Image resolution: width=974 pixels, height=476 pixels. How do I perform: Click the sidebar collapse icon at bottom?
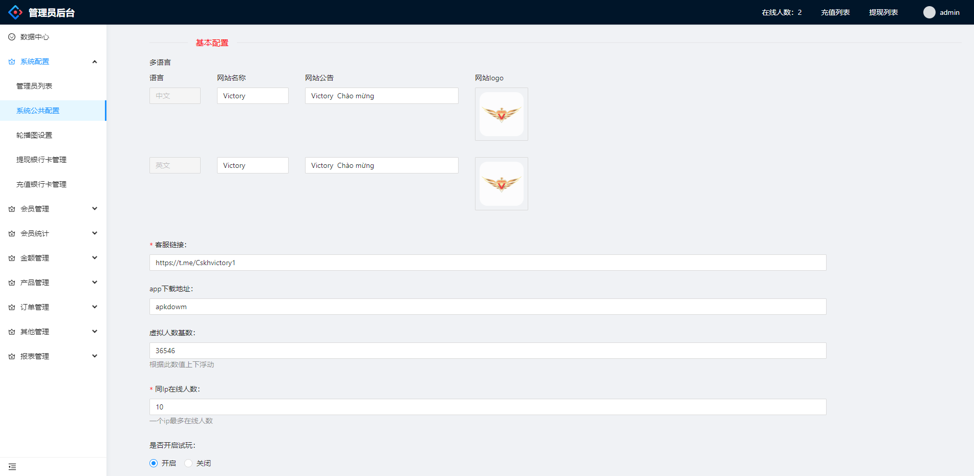[12, 467]
